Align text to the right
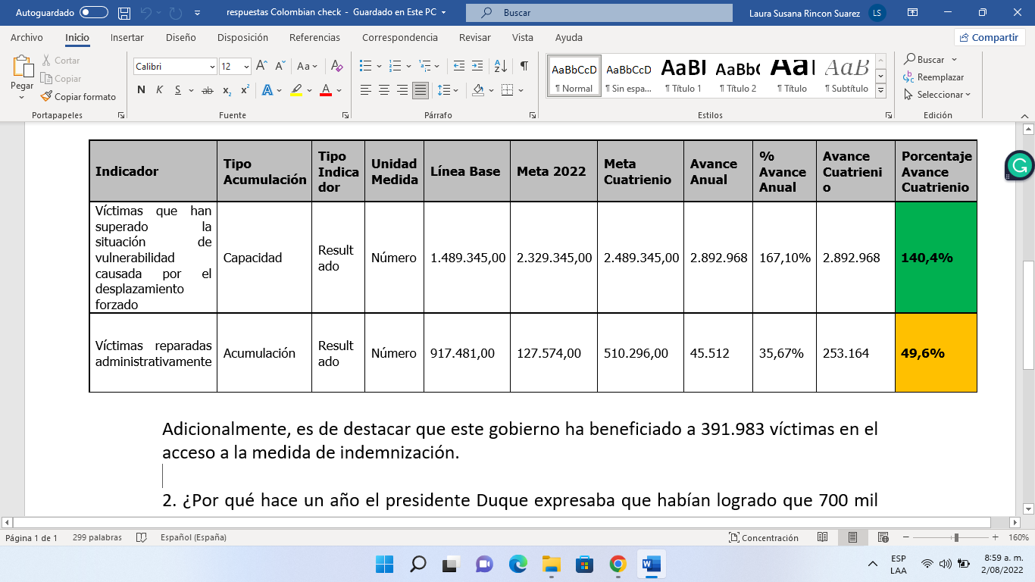 point(402,89)
